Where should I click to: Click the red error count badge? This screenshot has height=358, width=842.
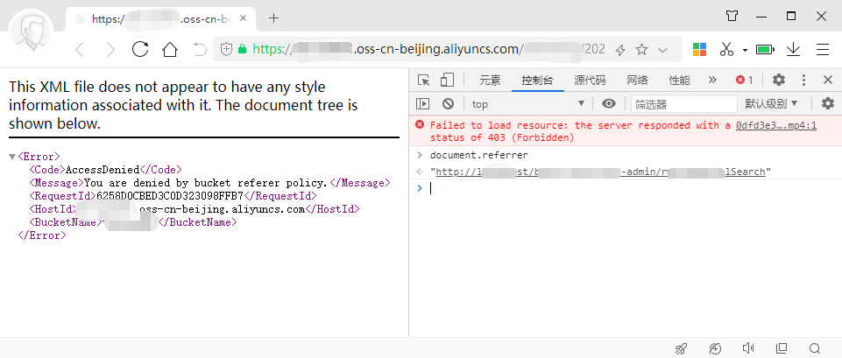coord(744,81)
